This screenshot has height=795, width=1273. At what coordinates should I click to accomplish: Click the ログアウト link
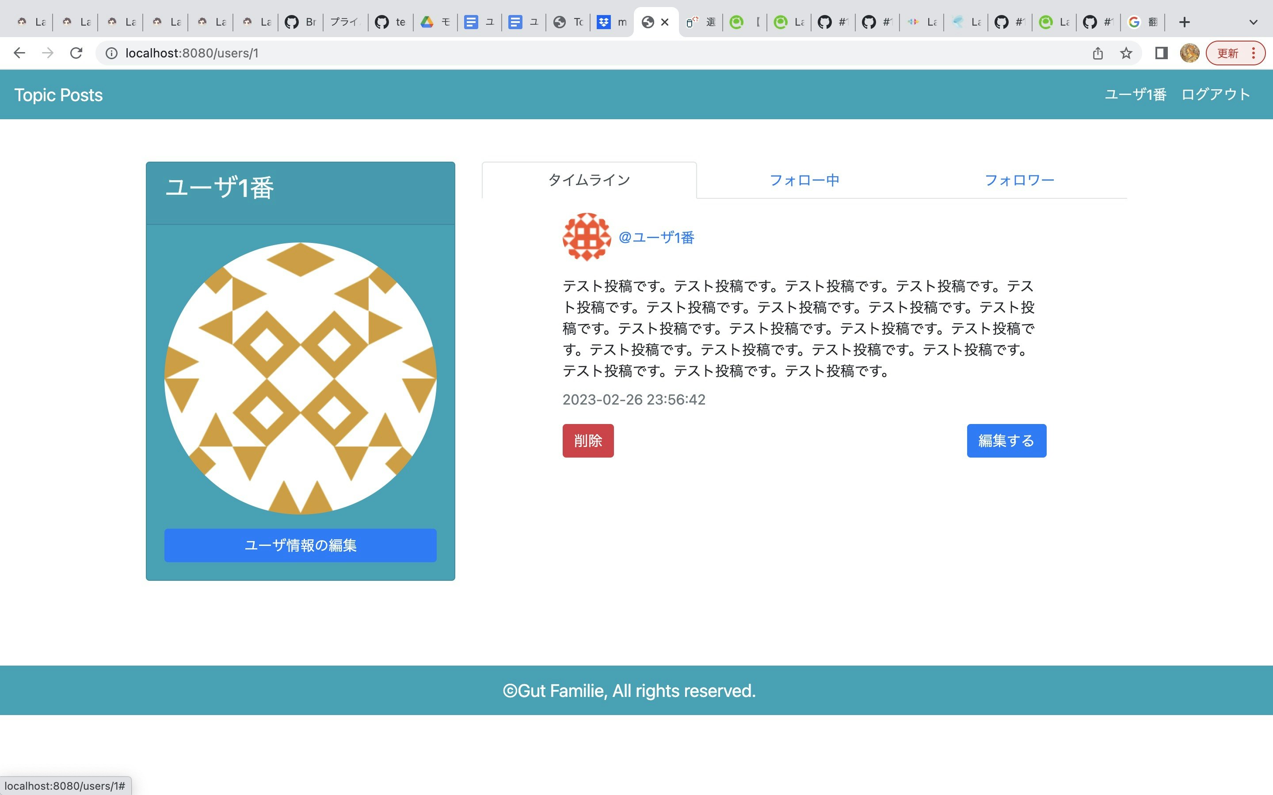(1215, 95)
